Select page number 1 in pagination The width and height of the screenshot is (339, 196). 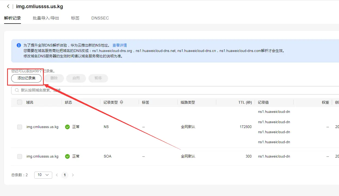tap(65, 175)
